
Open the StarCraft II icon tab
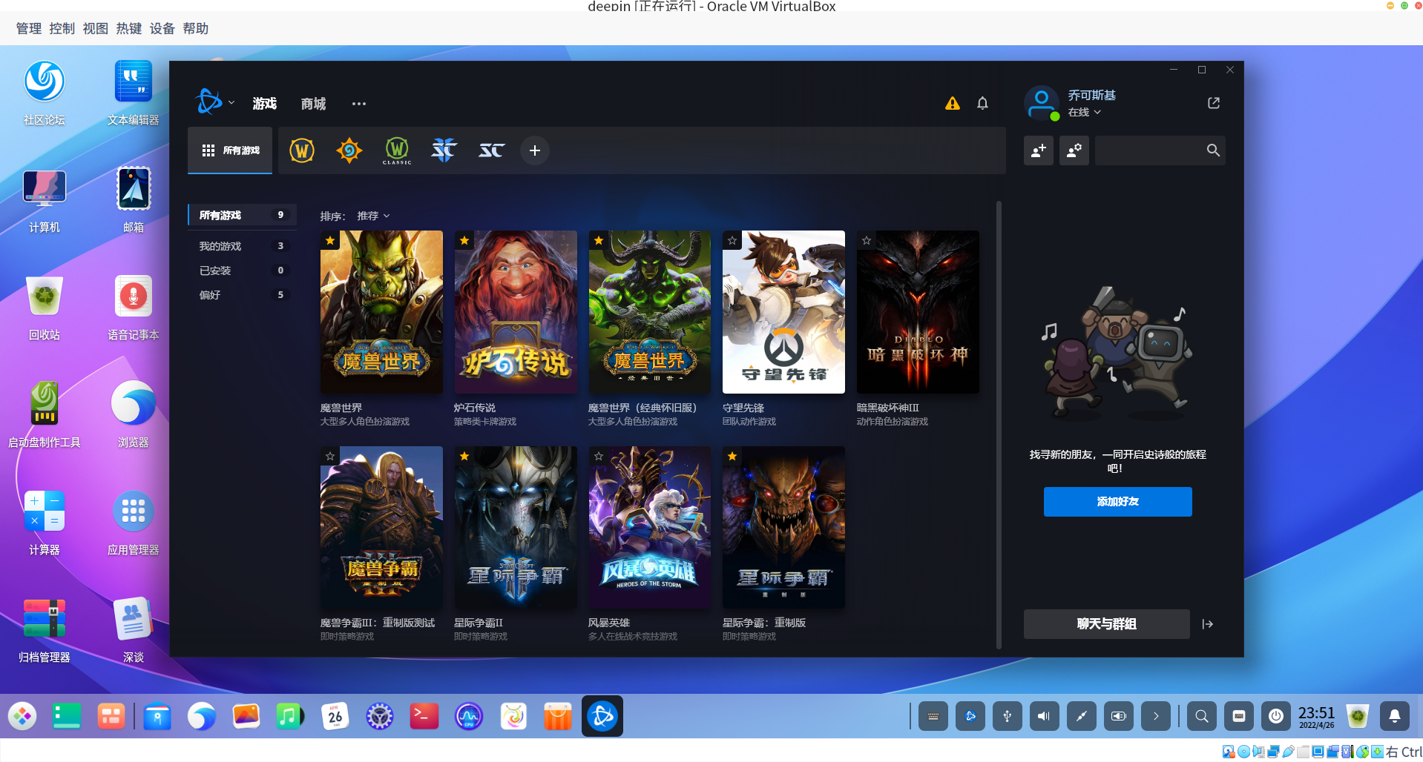(444, 150)
